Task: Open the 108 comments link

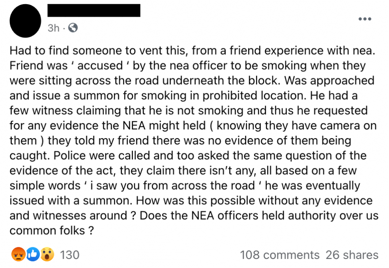Action: coord(280,255)
